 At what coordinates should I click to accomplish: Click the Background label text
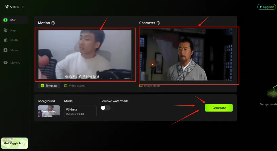click(46, 101)
